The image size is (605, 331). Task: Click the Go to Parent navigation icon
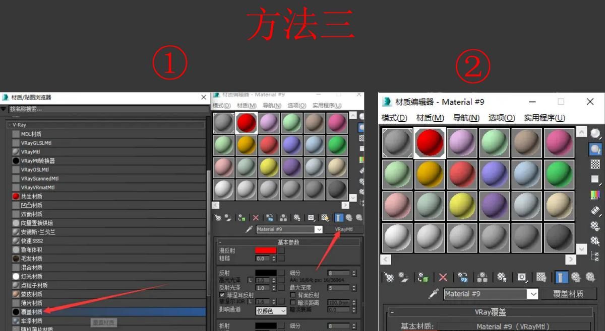pyautogui.click(x=577, y=277)
